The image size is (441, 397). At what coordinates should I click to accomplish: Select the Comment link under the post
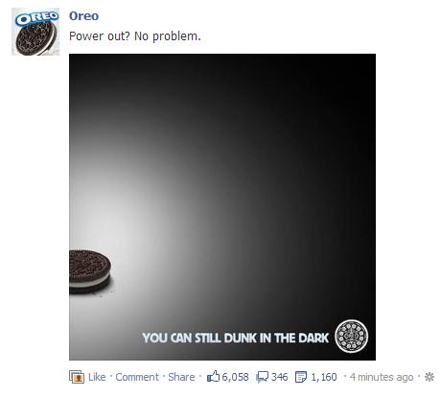click(137, 377)
